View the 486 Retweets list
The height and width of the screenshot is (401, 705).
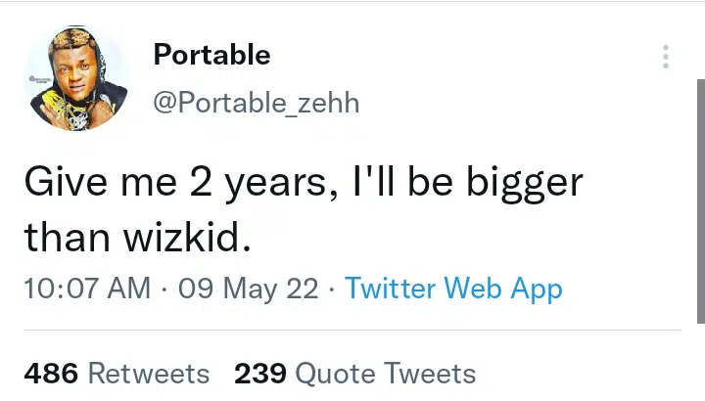click(x=117, y=374)
